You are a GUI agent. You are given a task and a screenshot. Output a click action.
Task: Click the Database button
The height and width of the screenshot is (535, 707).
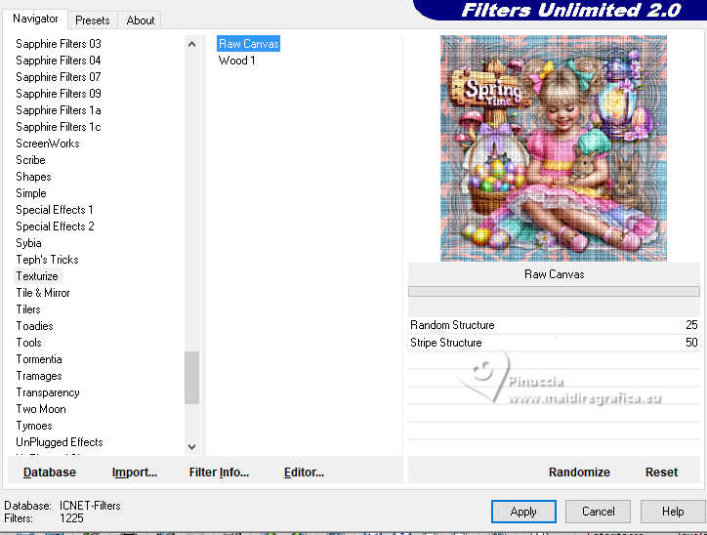(50, 473)
